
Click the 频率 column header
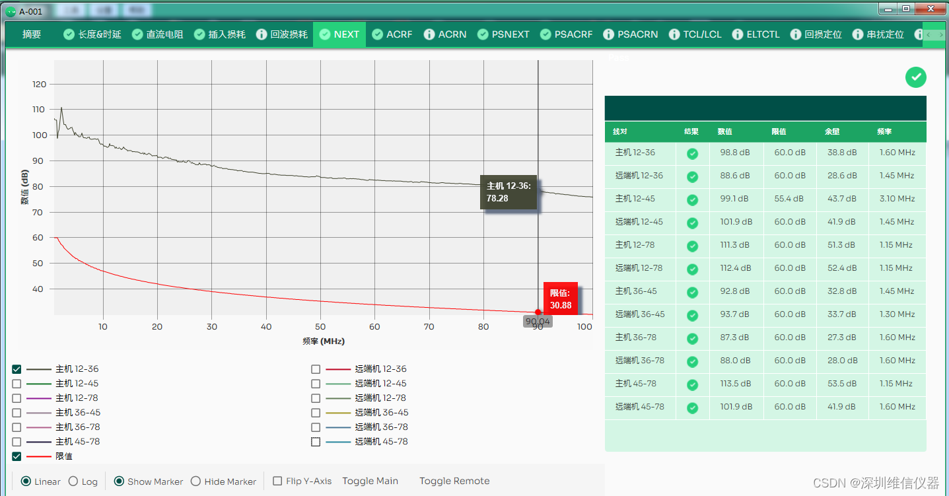pyautogui.click(x=884, y=131)
